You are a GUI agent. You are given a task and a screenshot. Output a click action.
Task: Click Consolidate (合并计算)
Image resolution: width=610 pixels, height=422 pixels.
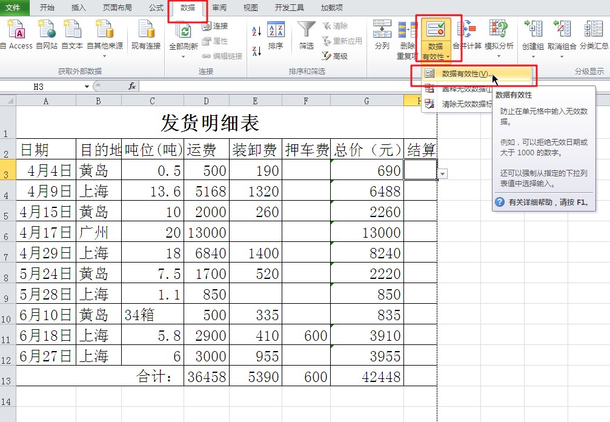click(x=467, y=35)
